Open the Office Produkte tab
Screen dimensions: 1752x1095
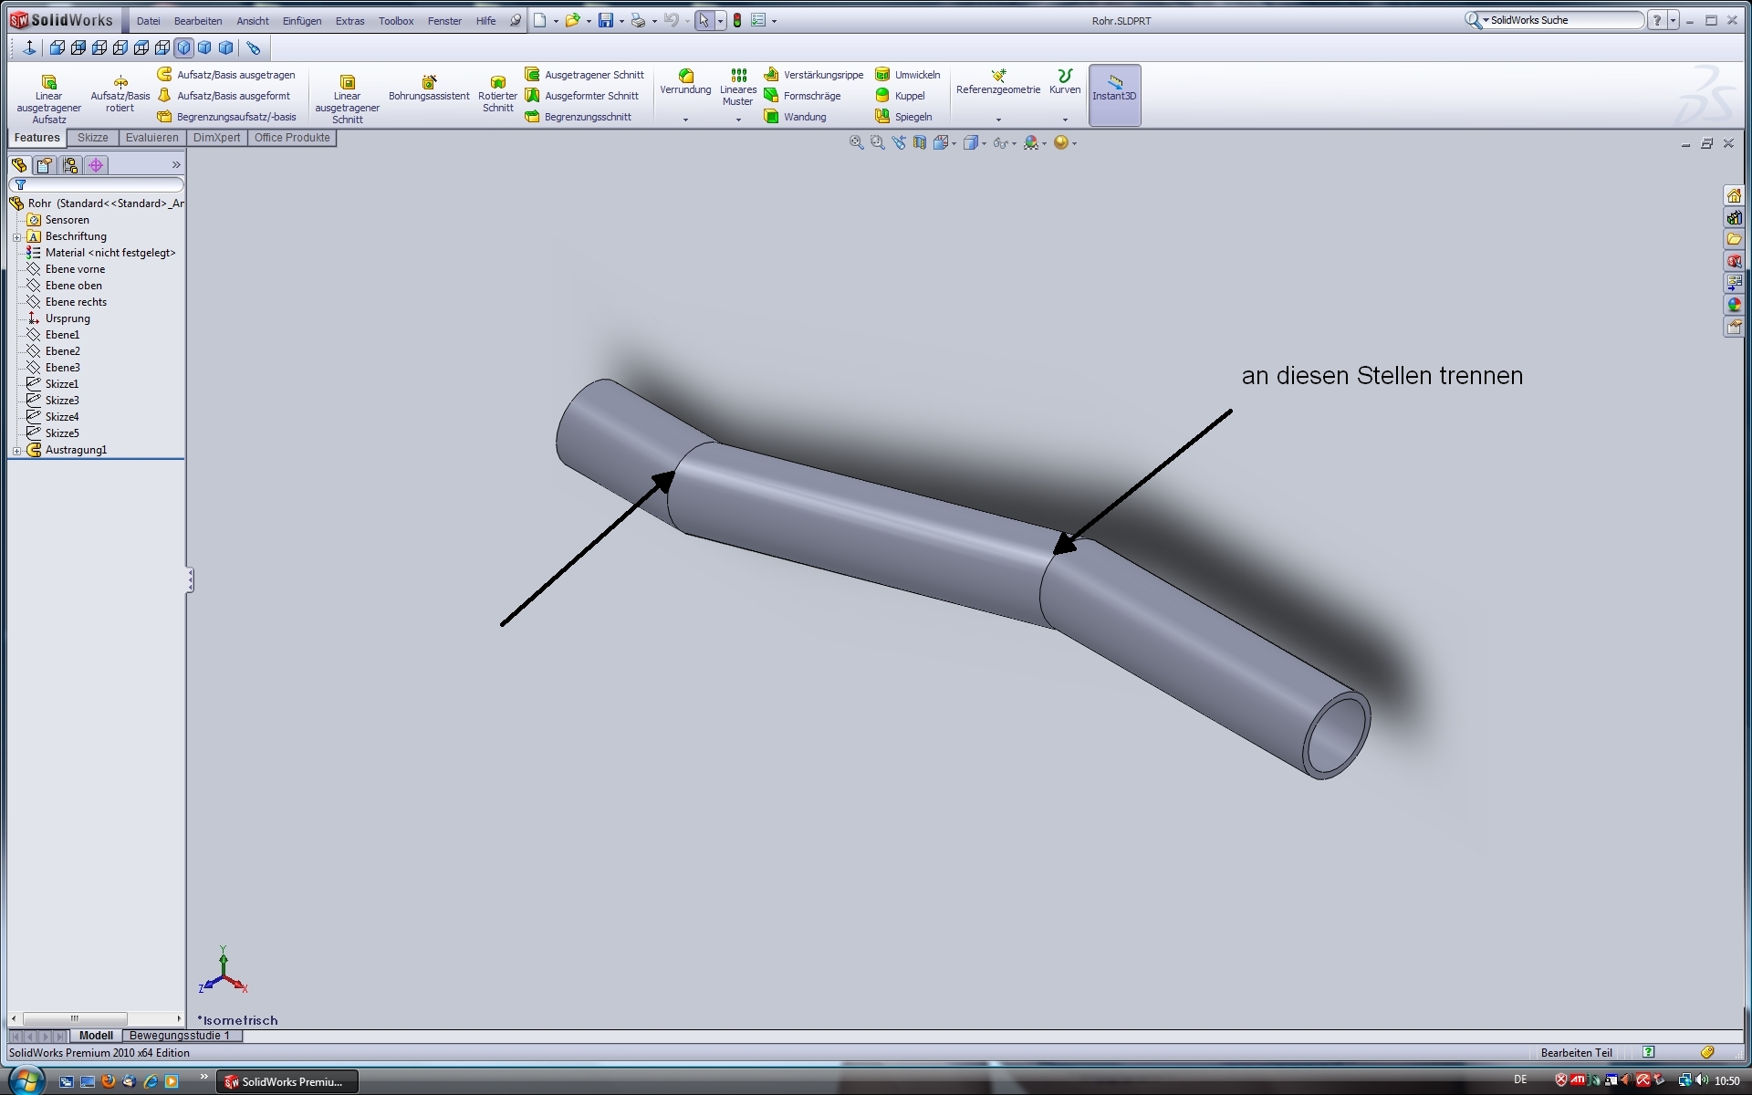coord(292,138)
